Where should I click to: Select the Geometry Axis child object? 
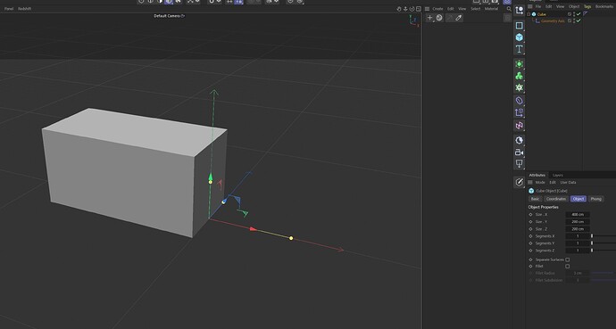[x=553, y=21]
